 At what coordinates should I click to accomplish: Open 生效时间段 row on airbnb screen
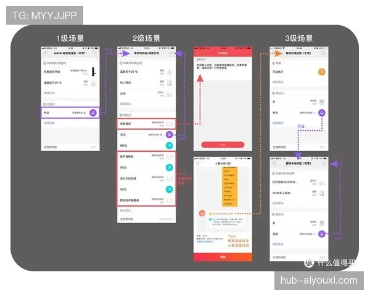[70, 147]
